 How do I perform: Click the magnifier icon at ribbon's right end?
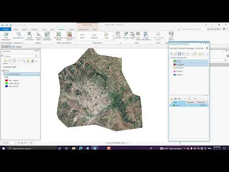point(171,36)
